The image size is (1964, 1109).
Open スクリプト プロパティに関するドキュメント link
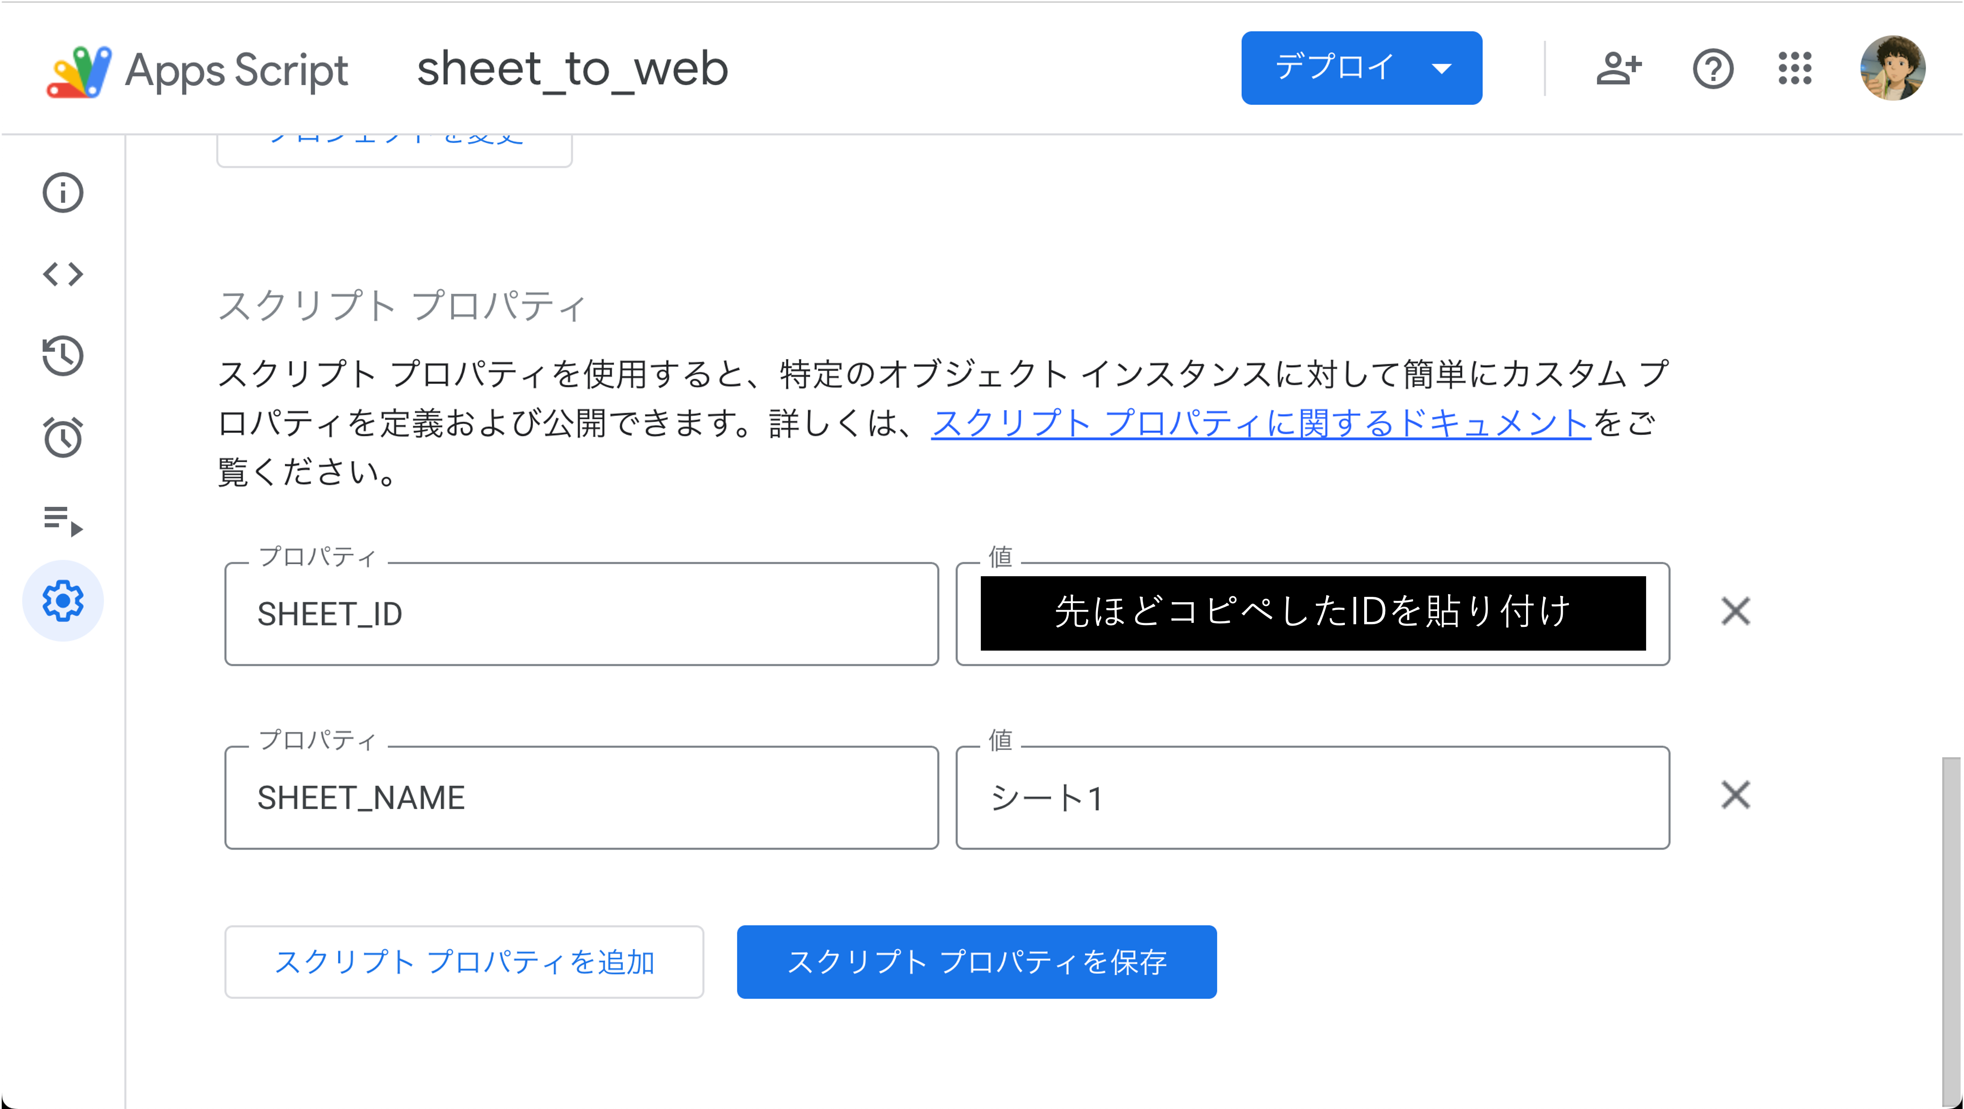click(1261, 423)
